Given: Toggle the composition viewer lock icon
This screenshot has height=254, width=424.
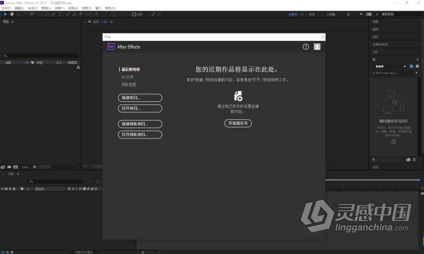Looking at the screenshot, I should [x=90, y=21].
